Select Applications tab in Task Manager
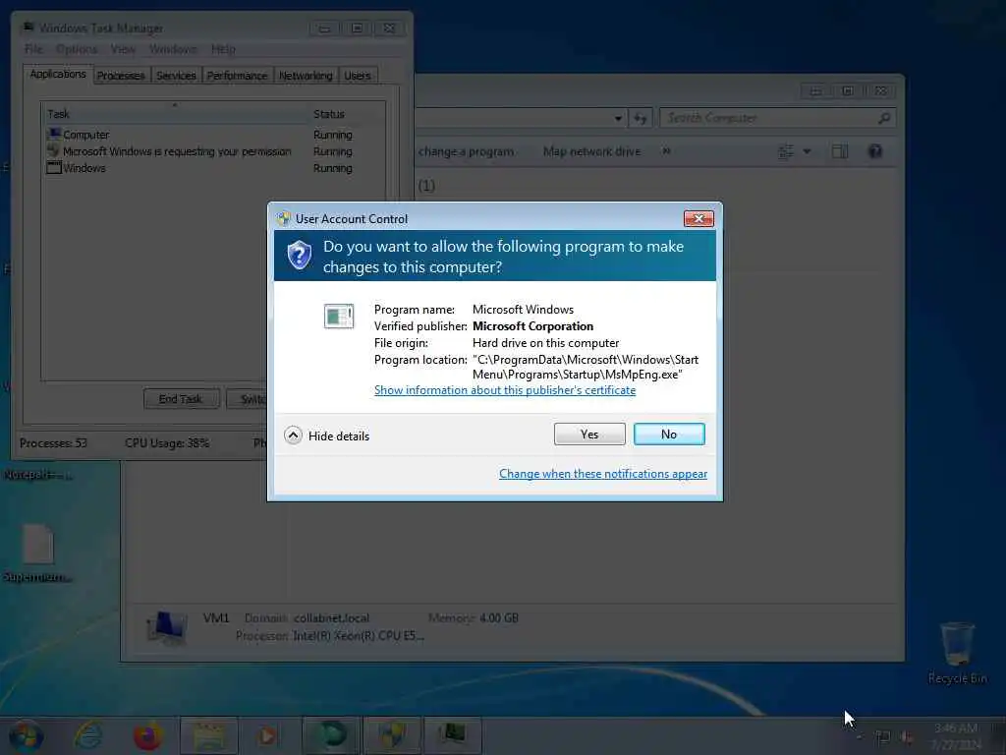1006x755 pixels. point(58,74)
